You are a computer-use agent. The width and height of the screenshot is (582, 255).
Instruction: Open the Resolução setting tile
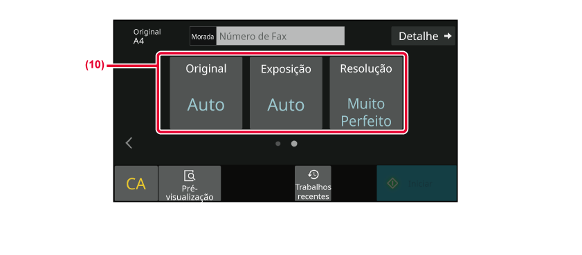366,93
